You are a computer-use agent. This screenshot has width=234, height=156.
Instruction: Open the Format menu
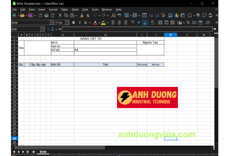(x=53, y=10)
